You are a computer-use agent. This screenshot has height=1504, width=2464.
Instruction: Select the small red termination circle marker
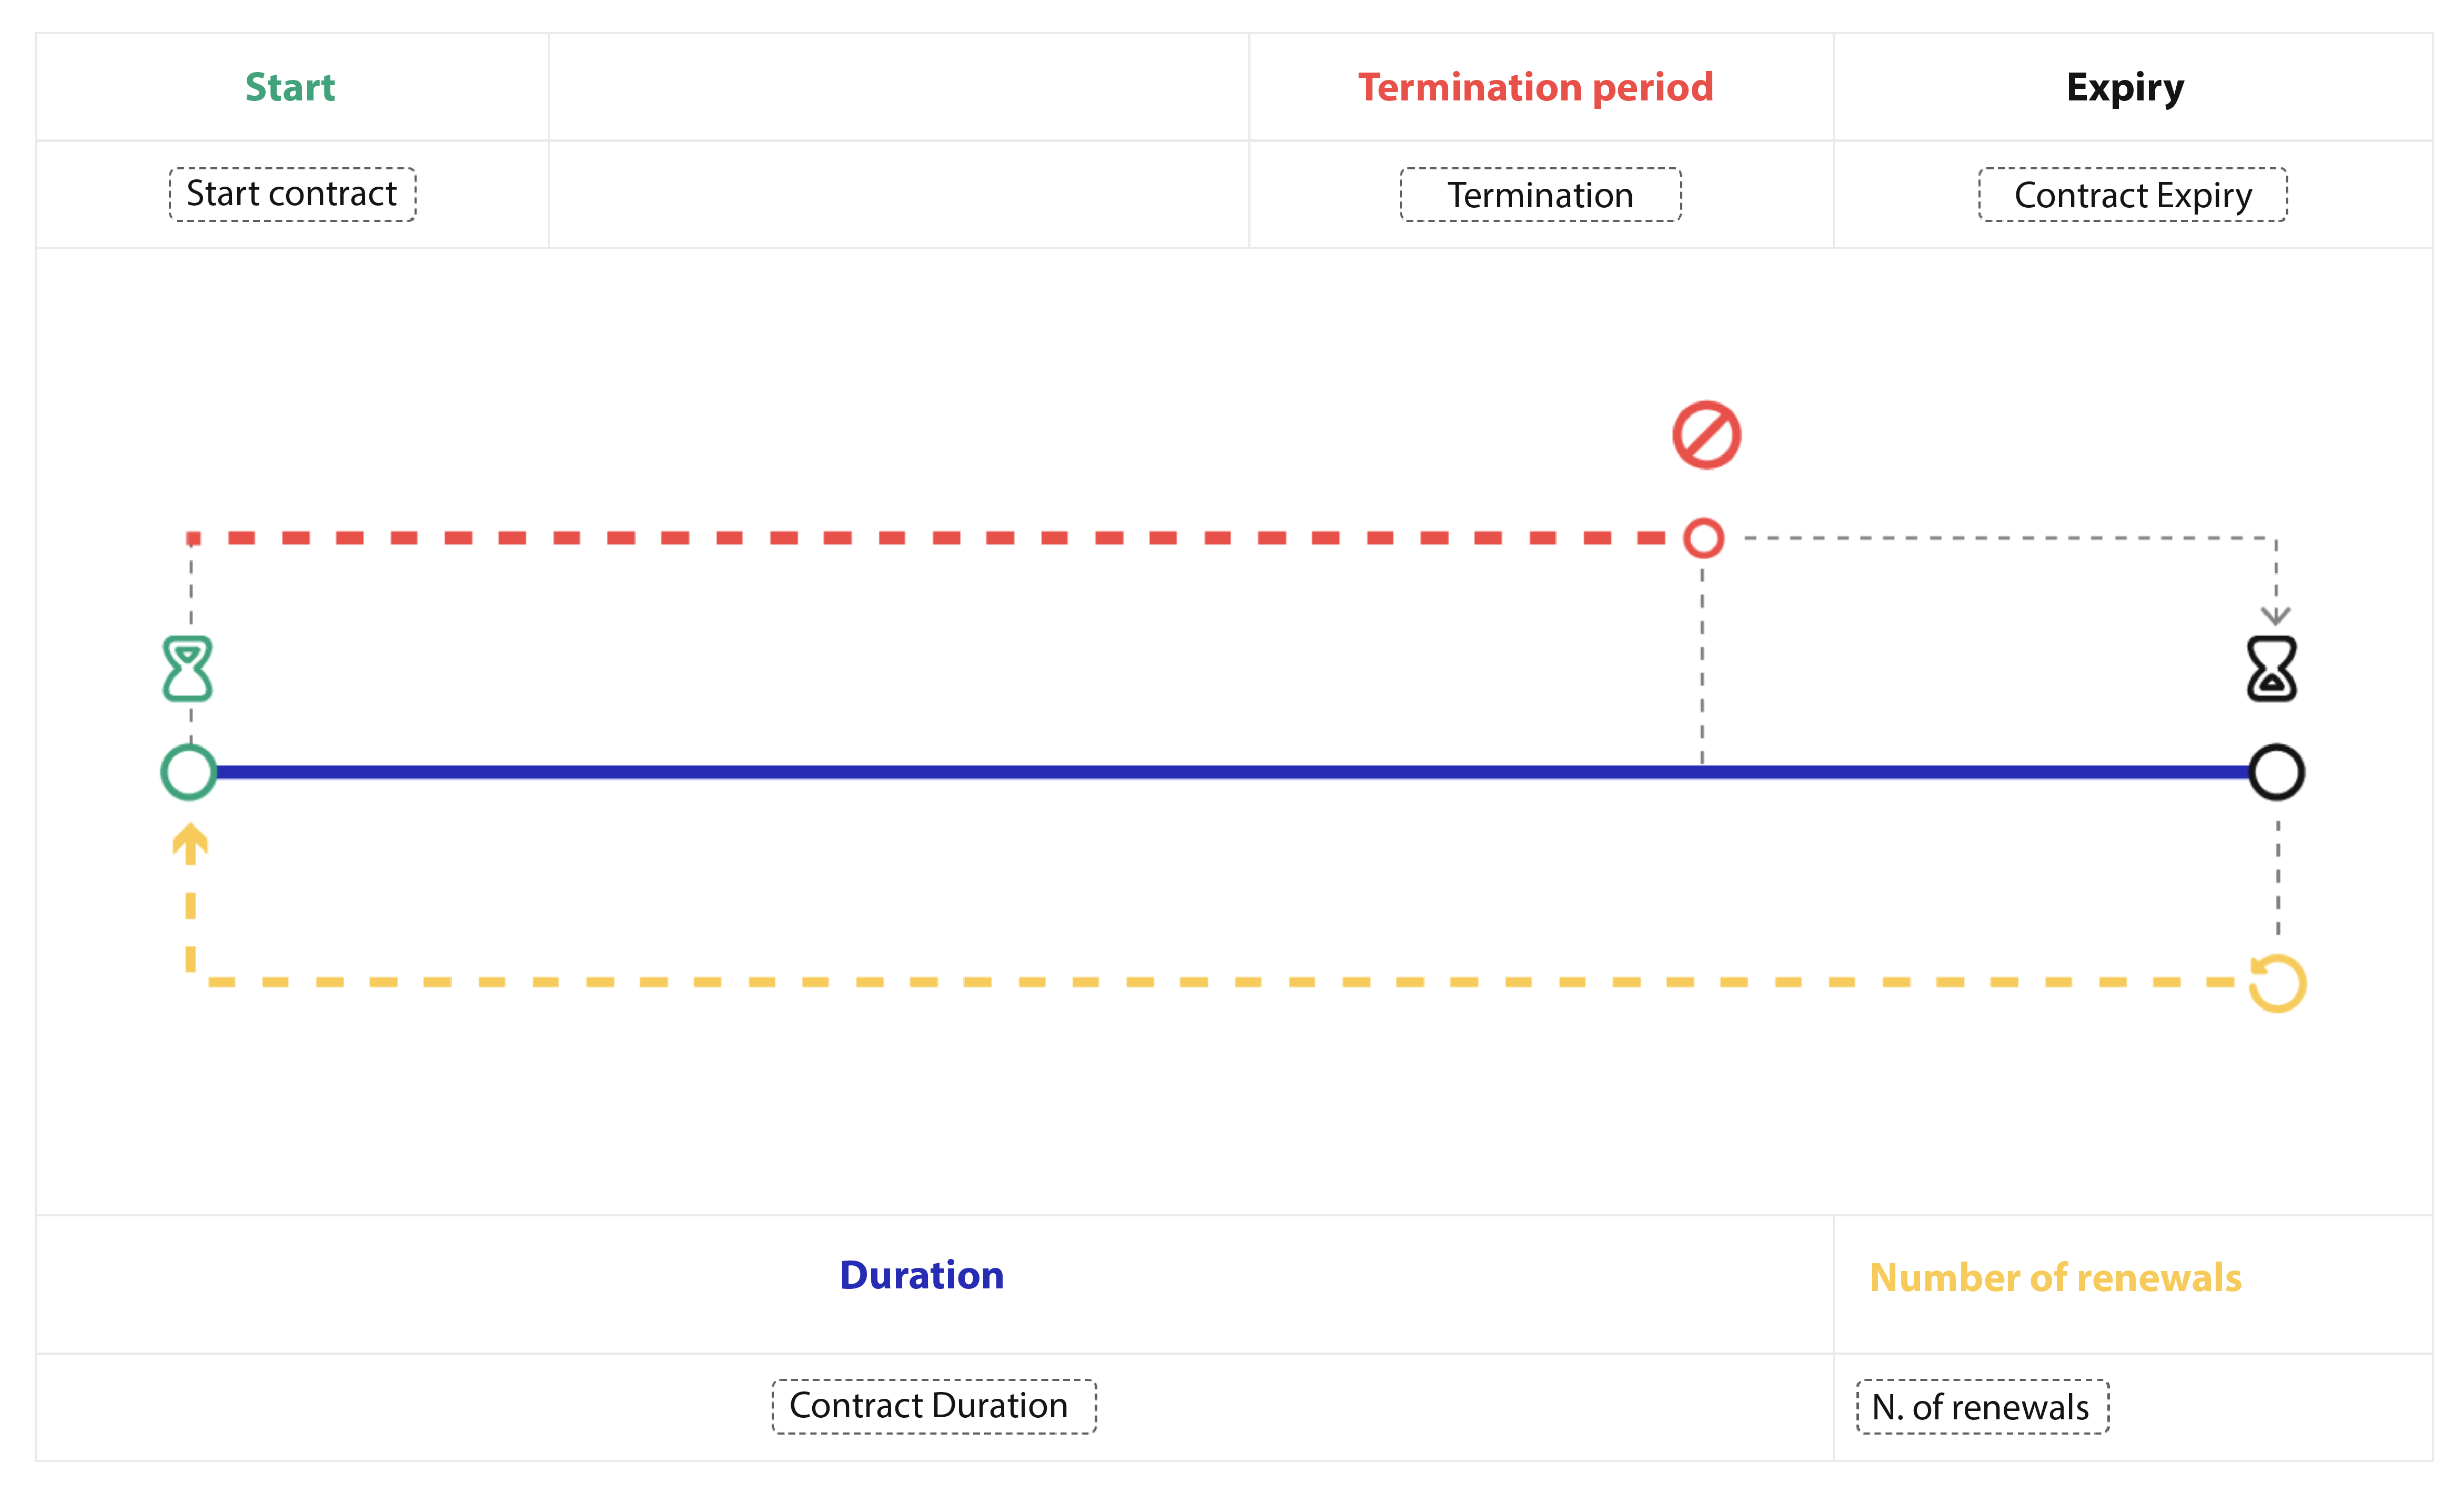pyautogui.click(x=1703, y=538)
